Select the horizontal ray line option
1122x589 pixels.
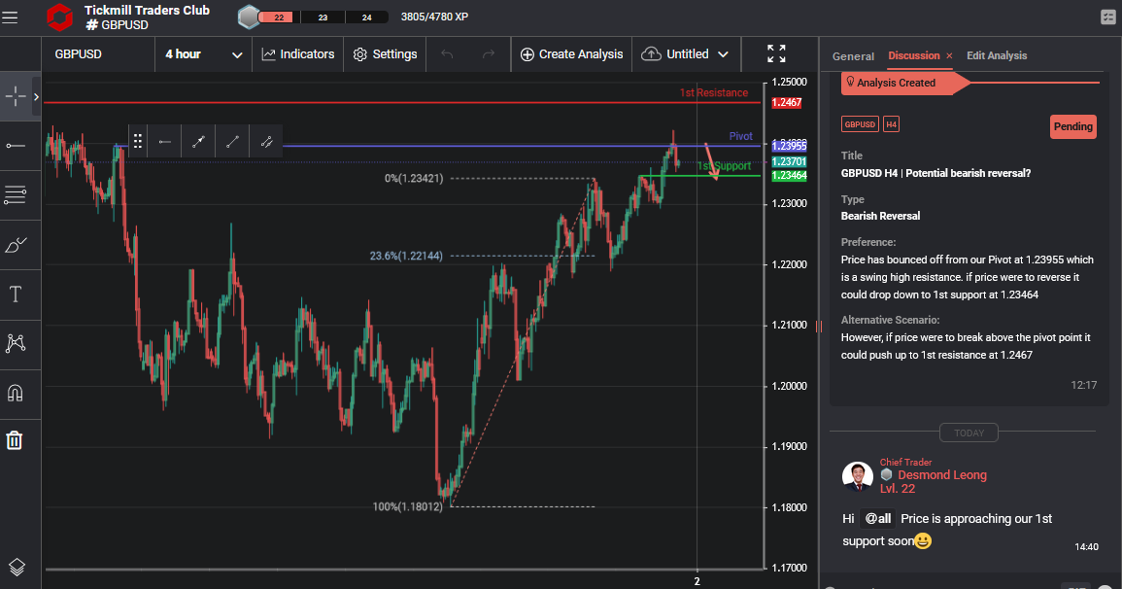click(x=164, y=142)
